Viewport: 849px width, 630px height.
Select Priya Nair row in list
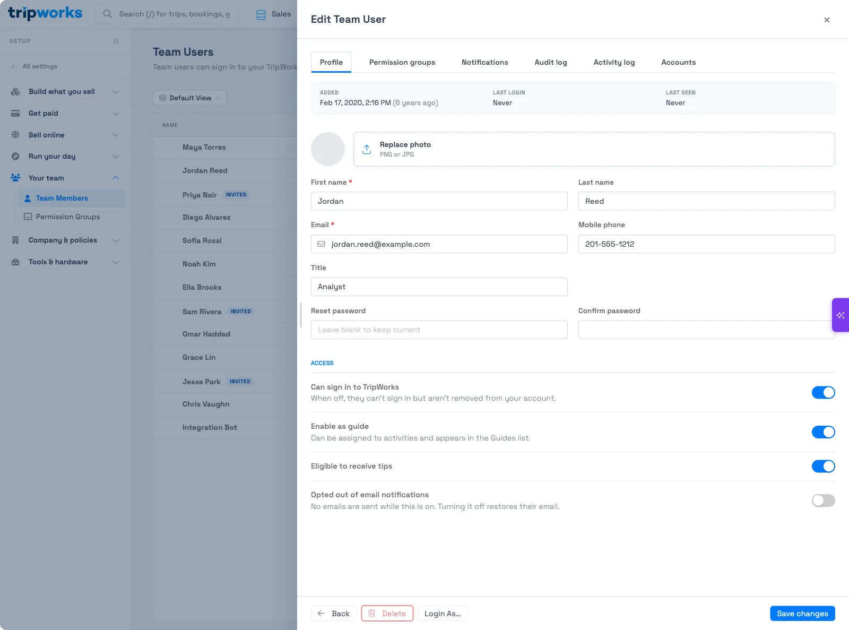click(225, 195)
